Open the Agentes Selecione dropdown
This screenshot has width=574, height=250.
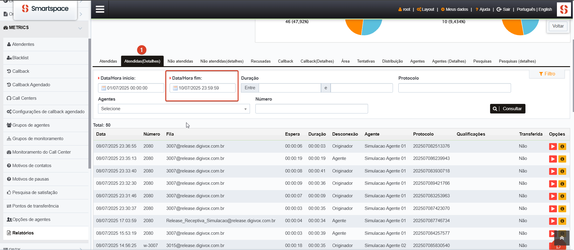click(174, 109)
